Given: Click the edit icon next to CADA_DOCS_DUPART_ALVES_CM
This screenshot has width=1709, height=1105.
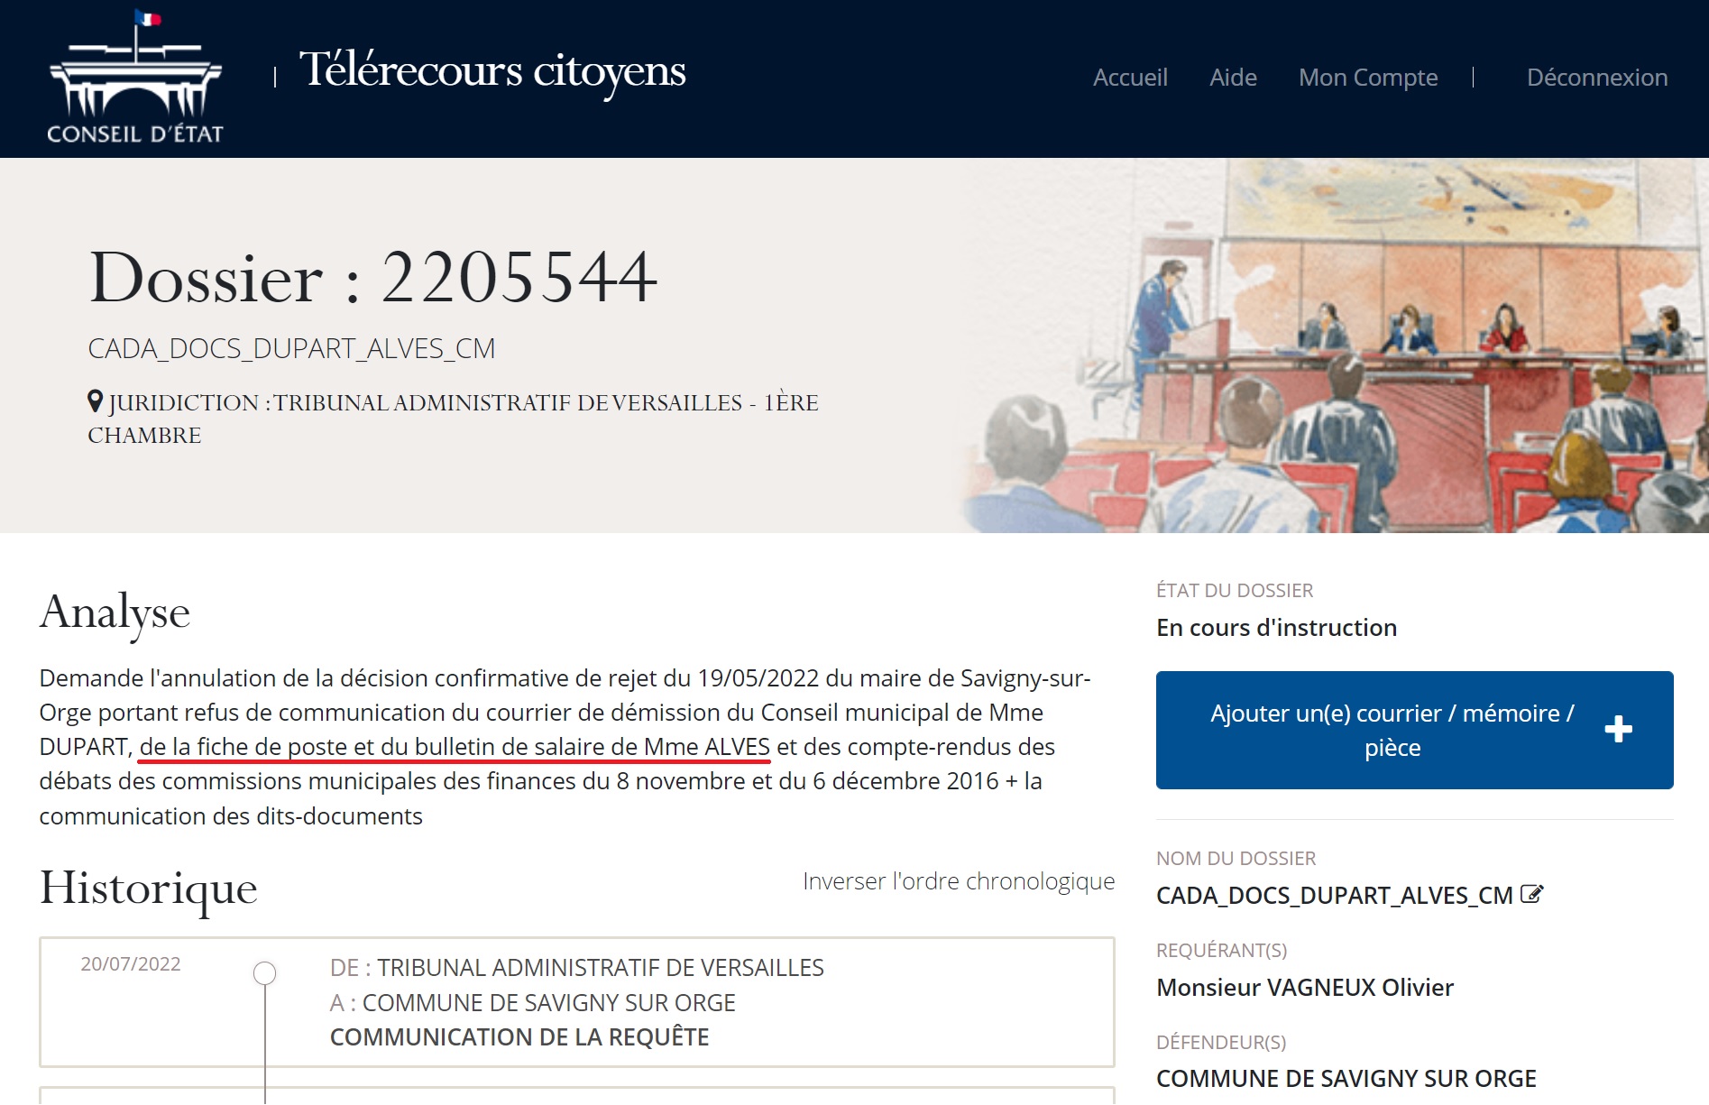Looking at the screenshot, I should click(1531, 894).
